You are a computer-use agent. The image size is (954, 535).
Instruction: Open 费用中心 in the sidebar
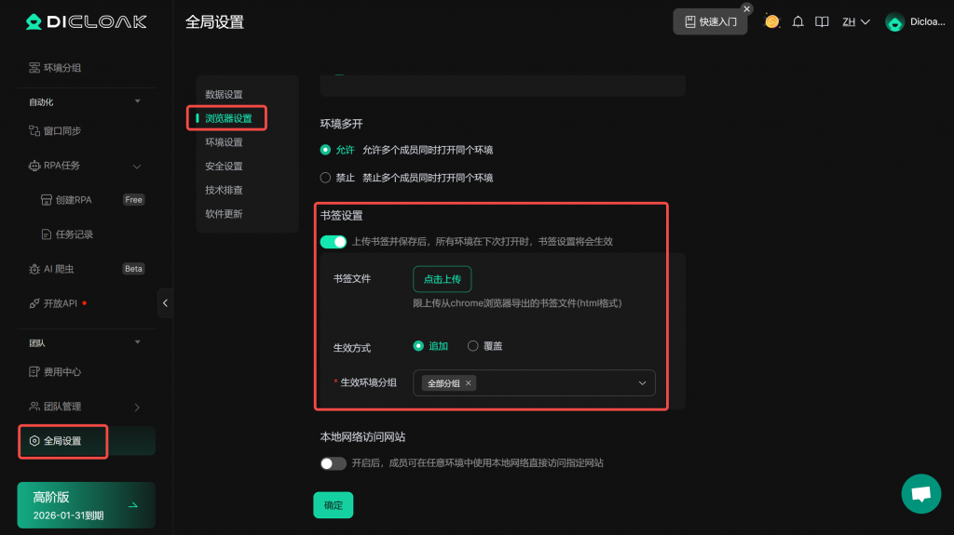point(62,372)
